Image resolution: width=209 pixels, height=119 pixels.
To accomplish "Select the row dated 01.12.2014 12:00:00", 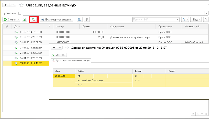I will tap(106, 32).
